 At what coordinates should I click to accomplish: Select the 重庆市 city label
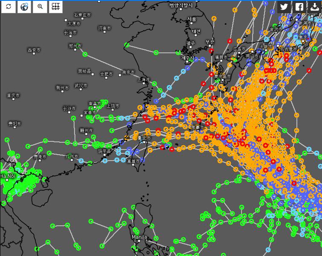(x=13, y=95)
